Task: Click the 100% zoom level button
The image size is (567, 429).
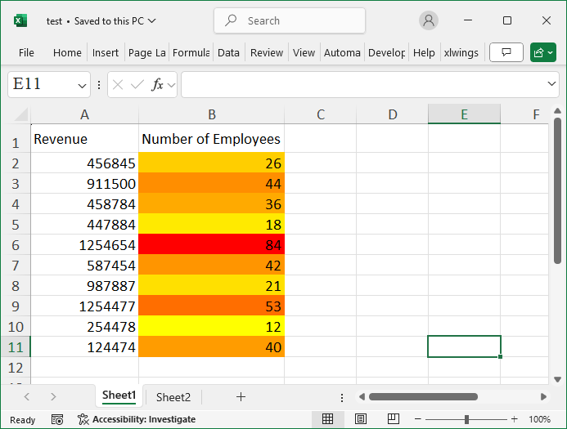Action: coord(540,419)
